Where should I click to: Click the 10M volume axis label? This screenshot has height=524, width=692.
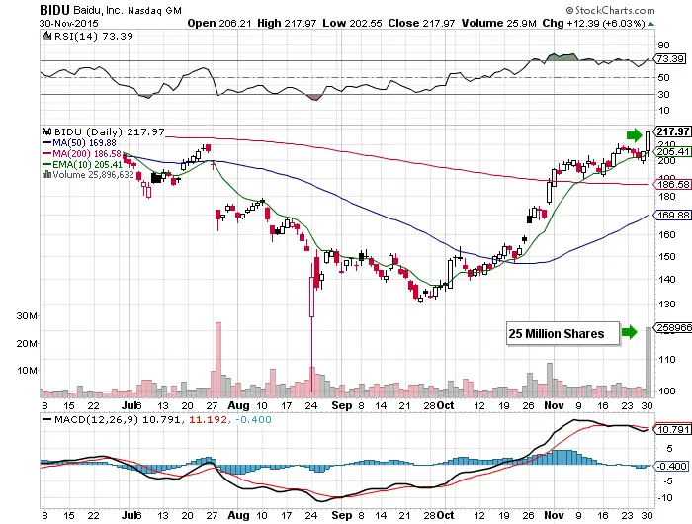[27, 371]
